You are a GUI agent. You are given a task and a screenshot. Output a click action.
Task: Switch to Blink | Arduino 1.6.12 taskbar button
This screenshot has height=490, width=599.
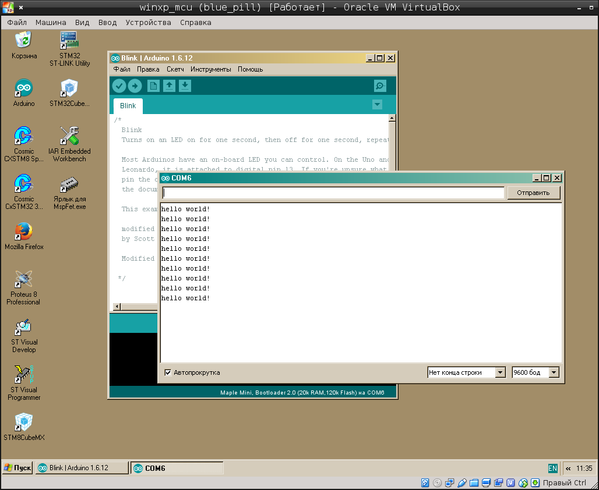coord(82,468)
